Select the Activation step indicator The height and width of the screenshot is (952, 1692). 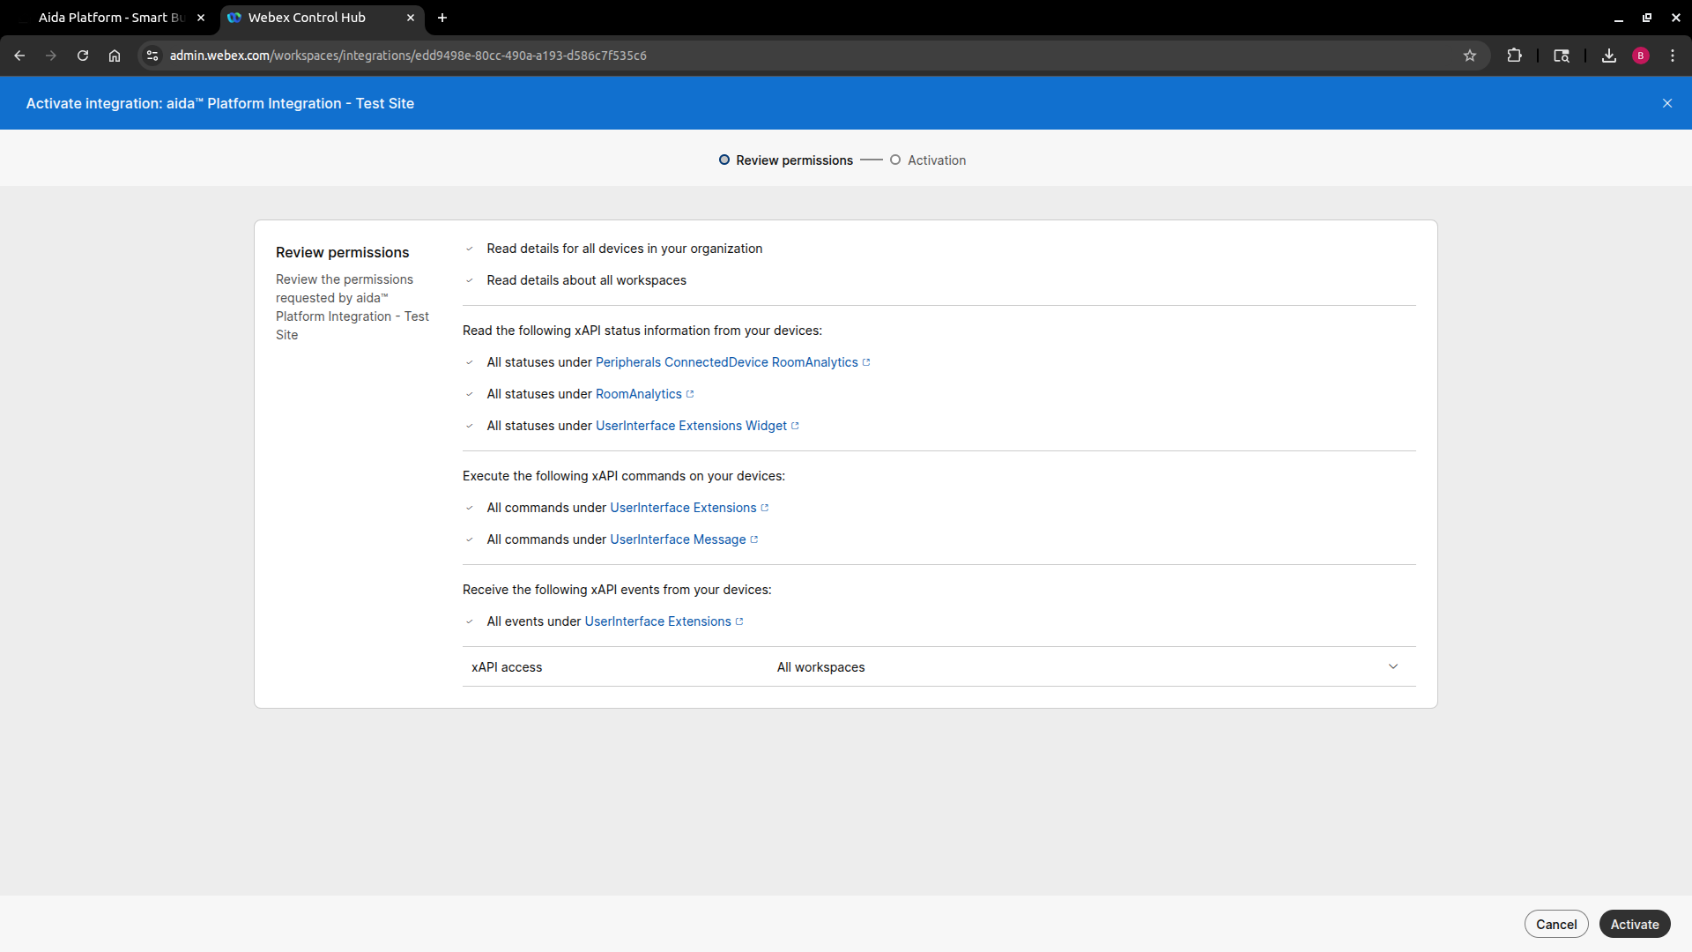(x=895, y=160)
